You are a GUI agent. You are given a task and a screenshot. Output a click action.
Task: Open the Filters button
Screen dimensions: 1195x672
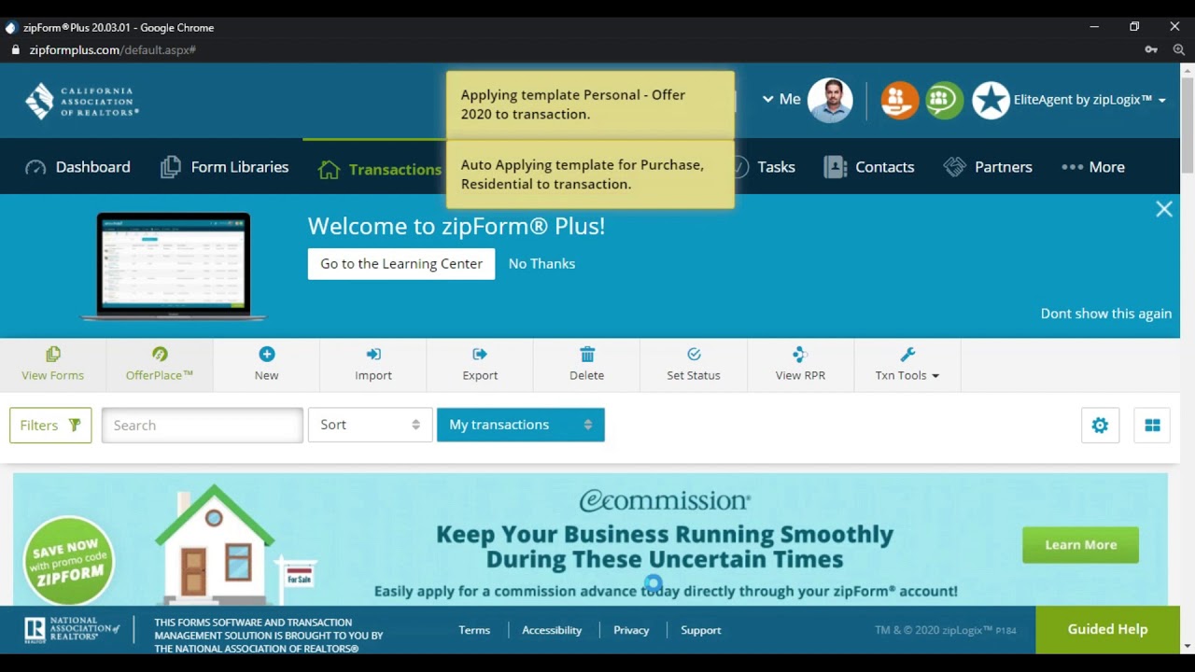coord(50,425)
